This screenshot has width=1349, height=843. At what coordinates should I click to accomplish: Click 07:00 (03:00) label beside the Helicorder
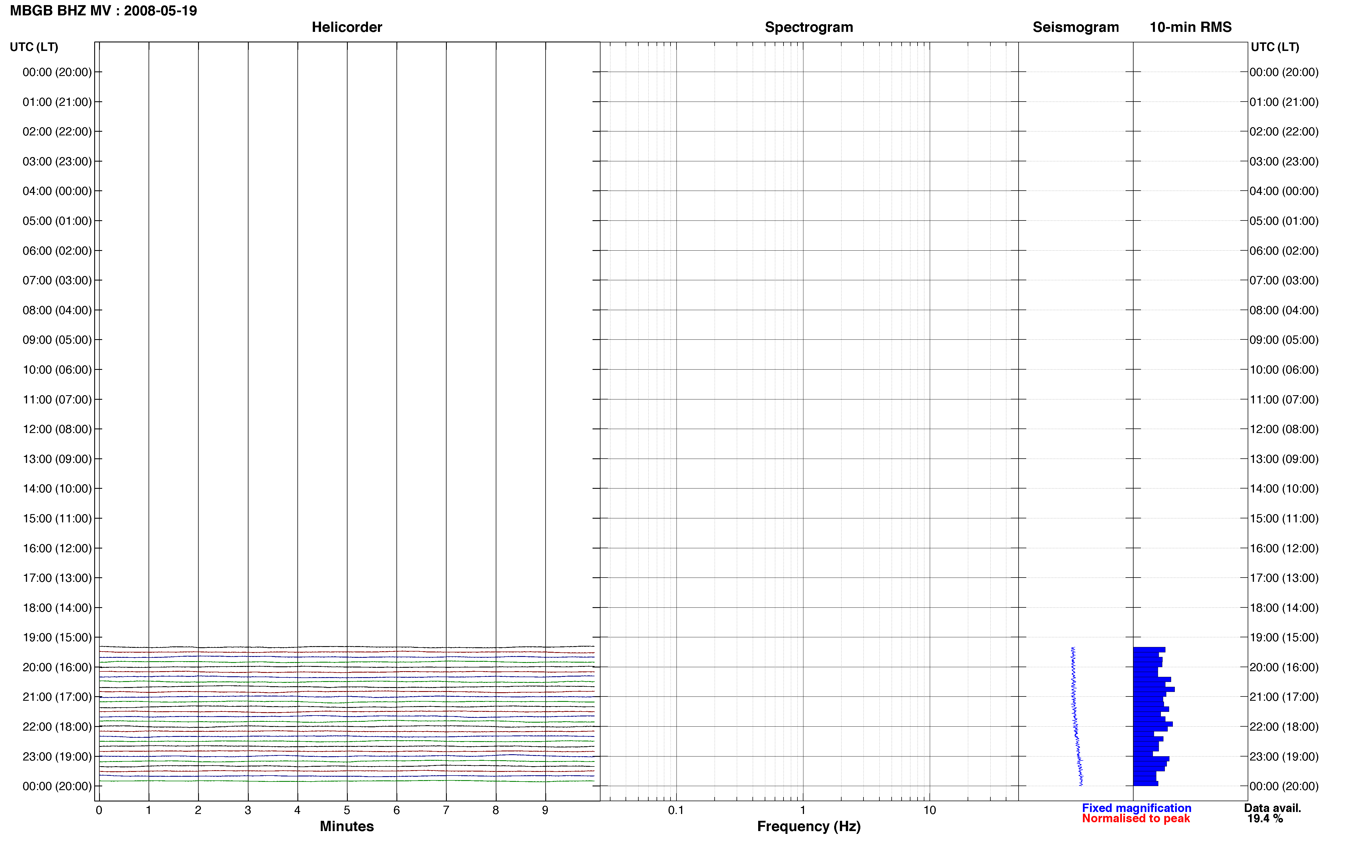[x=57, y=281]
